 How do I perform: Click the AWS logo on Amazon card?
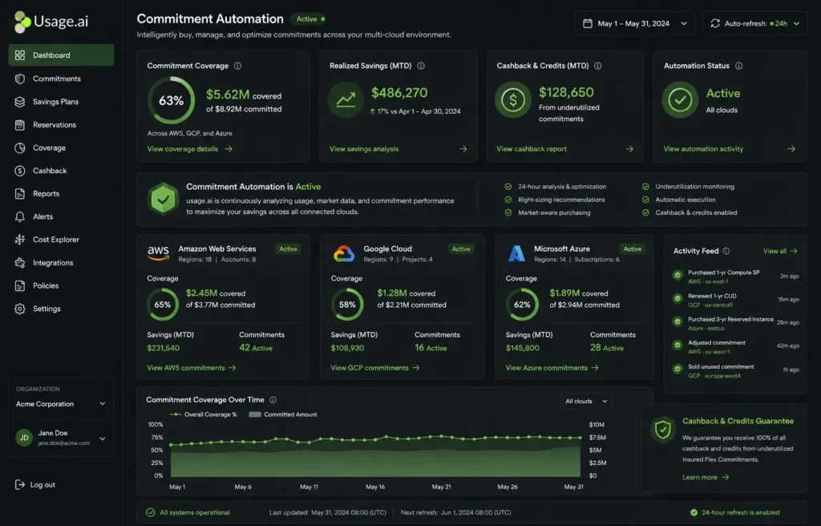coord(158,253)
